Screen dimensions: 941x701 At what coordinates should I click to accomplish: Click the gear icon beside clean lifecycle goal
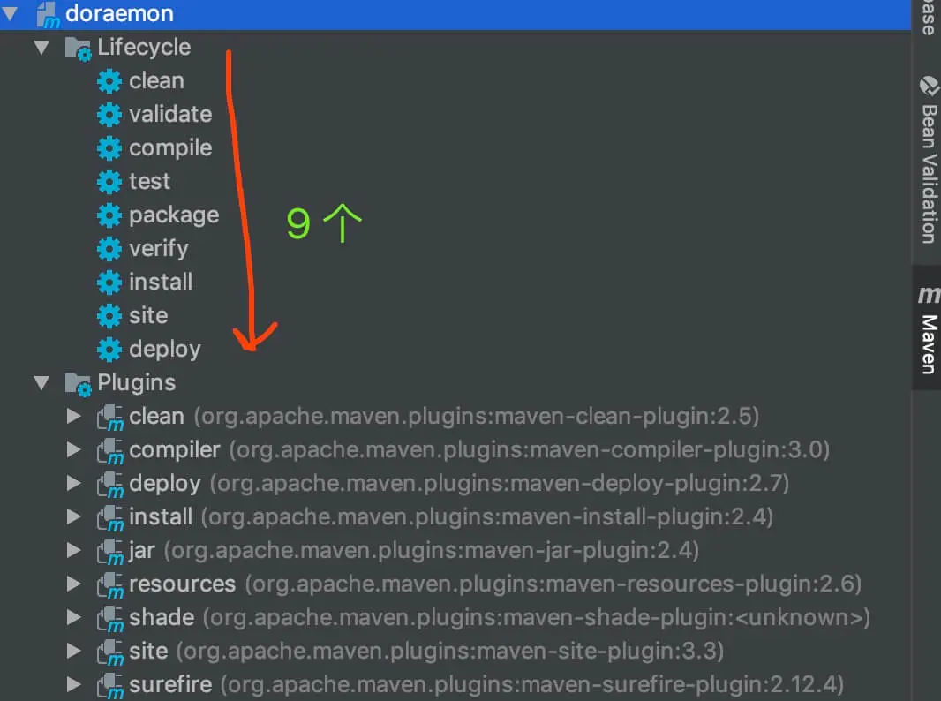(x=109, y=81)
